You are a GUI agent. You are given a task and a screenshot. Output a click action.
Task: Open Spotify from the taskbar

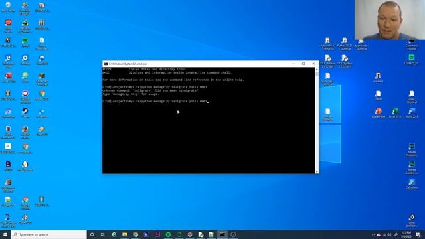pos(168,234)
